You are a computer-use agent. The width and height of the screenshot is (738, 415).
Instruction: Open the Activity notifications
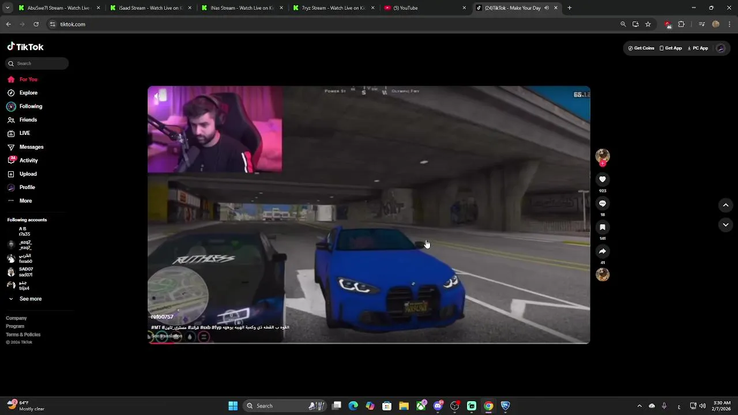coord(22,160)
